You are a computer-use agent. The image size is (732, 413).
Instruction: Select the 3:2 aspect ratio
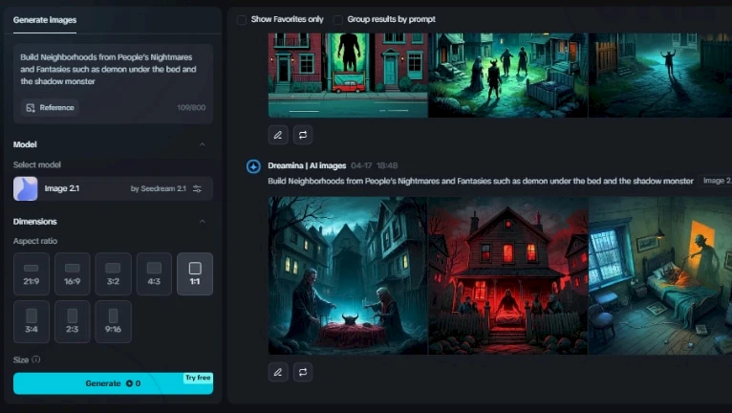coord(113,274)
